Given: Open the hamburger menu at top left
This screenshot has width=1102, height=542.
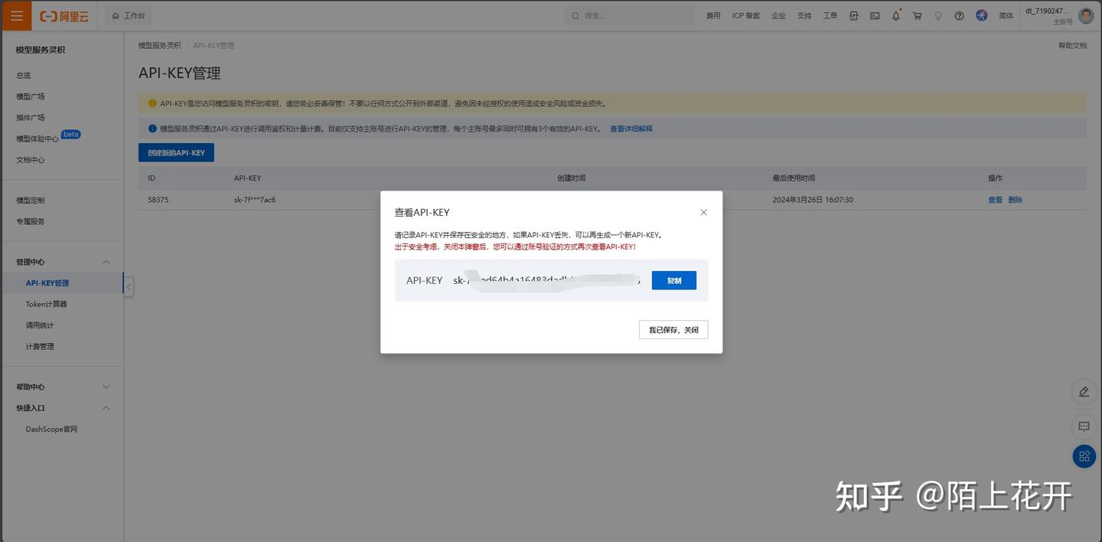Looking at the screenshot, I should pyautogui.click(x=15, y=15).
